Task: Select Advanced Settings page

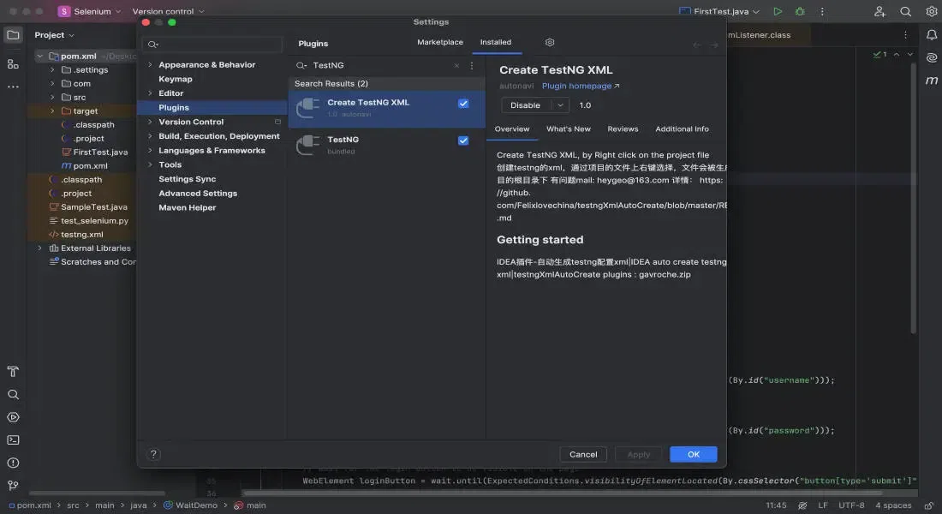Action: [x=198, y=194]
